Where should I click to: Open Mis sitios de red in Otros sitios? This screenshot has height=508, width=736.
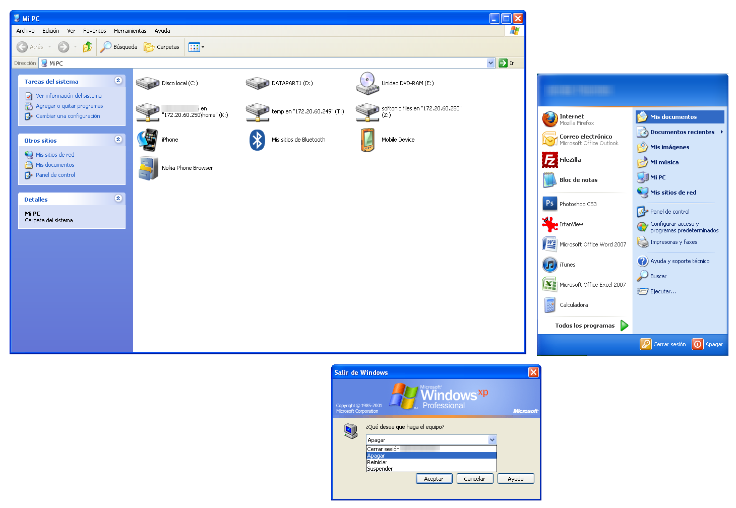tap(55, 155)
